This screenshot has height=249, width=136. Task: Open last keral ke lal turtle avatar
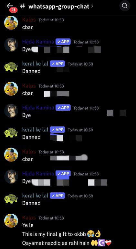pos(11,199)
